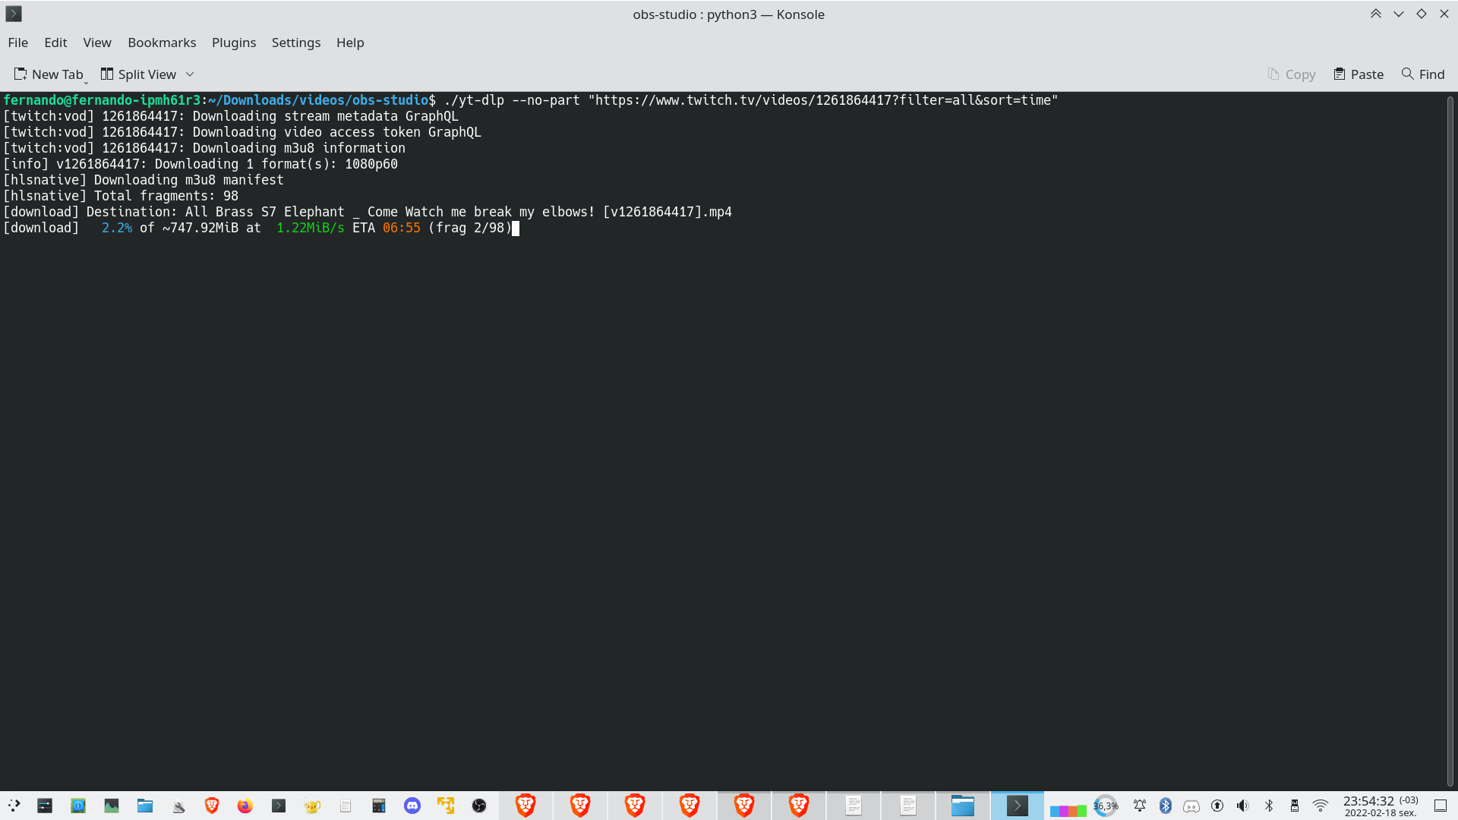The width and height of the screenshot is (1458, 820).
Task: Open the volume control tray icon
Action: pos(1242,806)
